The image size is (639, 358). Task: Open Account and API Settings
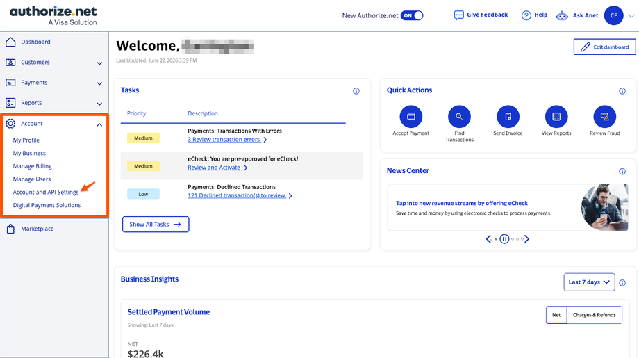tap(46, 192)
